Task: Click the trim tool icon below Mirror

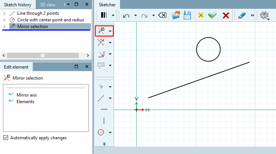Action: click(101, 42)
